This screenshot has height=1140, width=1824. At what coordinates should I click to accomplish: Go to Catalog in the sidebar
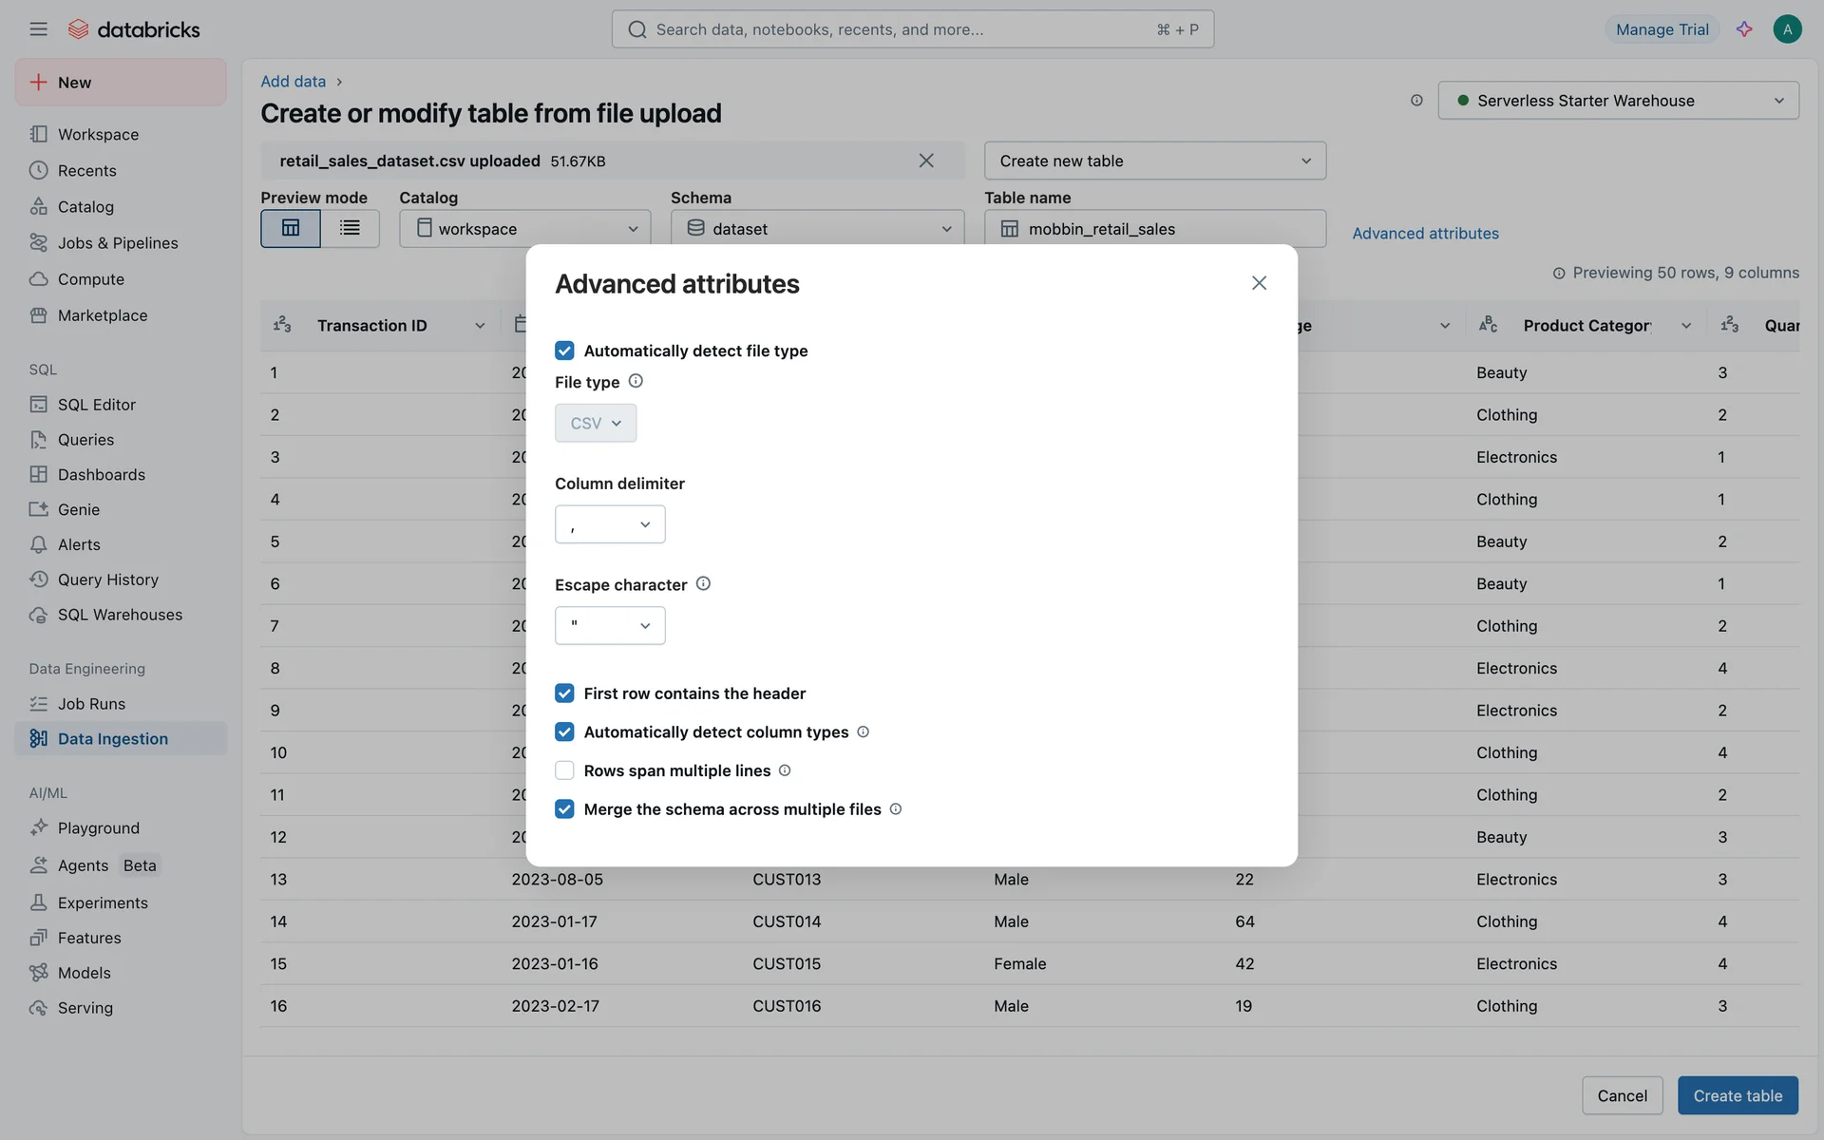[85, 207]
